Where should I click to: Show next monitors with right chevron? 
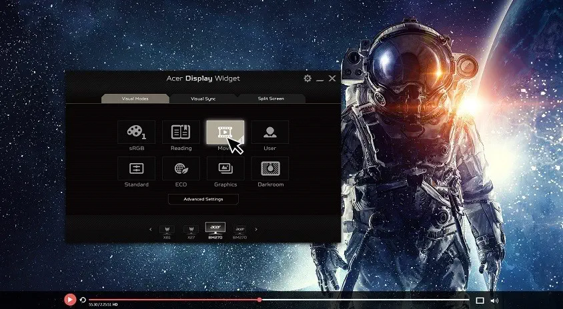pos(256,230)
